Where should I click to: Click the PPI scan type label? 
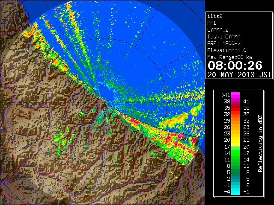pyautogui.click(x=211, y=23)
